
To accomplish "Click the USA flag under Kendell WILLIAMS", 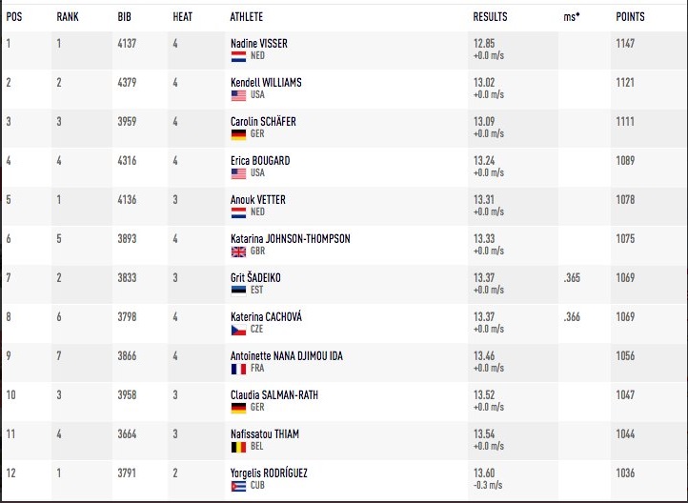I will tap(238, 95).
